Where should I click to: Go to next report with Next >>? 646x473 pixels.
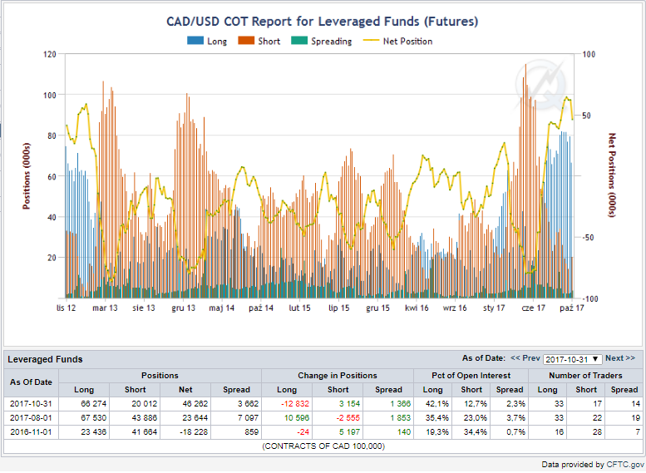coord(620,358)
